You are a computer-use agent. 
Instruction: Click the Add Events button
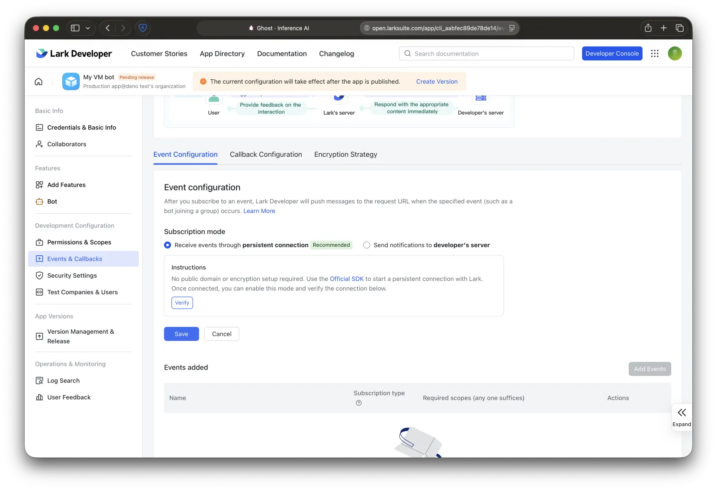click(x=650, y=369)
